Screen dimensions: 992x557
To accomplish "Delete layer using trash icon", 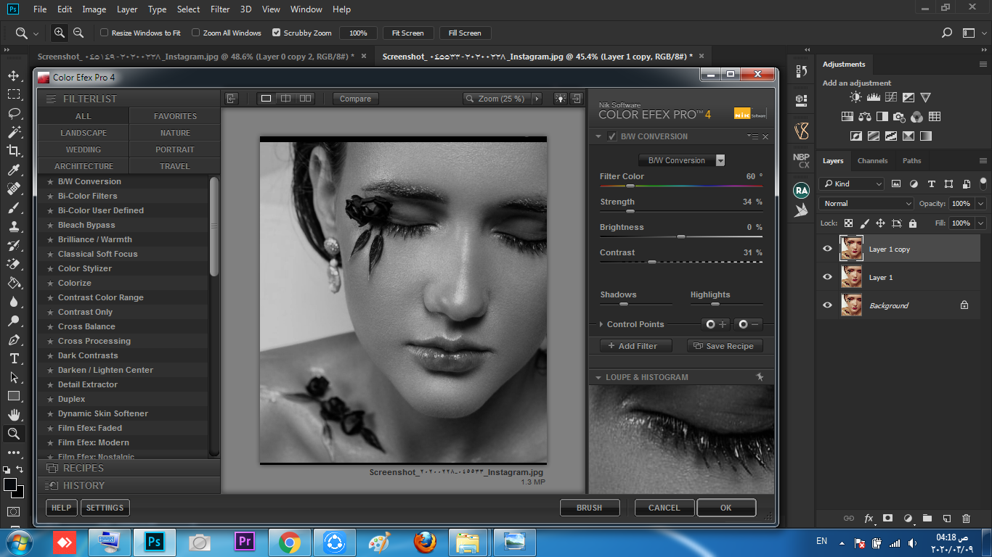I will tap(966, 519).
